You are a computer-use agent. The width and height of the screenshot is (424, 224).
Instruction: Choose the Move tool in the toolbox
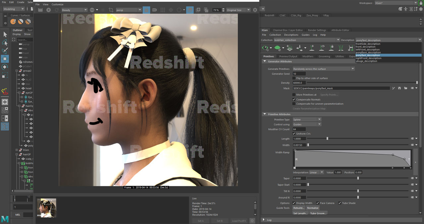tap(5, 59)
